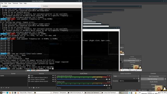Lock the Audio Capture Device source
Image resolution: width=167 pixels, height=94 pixels.
55,81
